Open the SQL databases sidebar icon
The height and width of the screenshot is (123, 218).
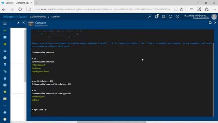[x=5, y=65]
